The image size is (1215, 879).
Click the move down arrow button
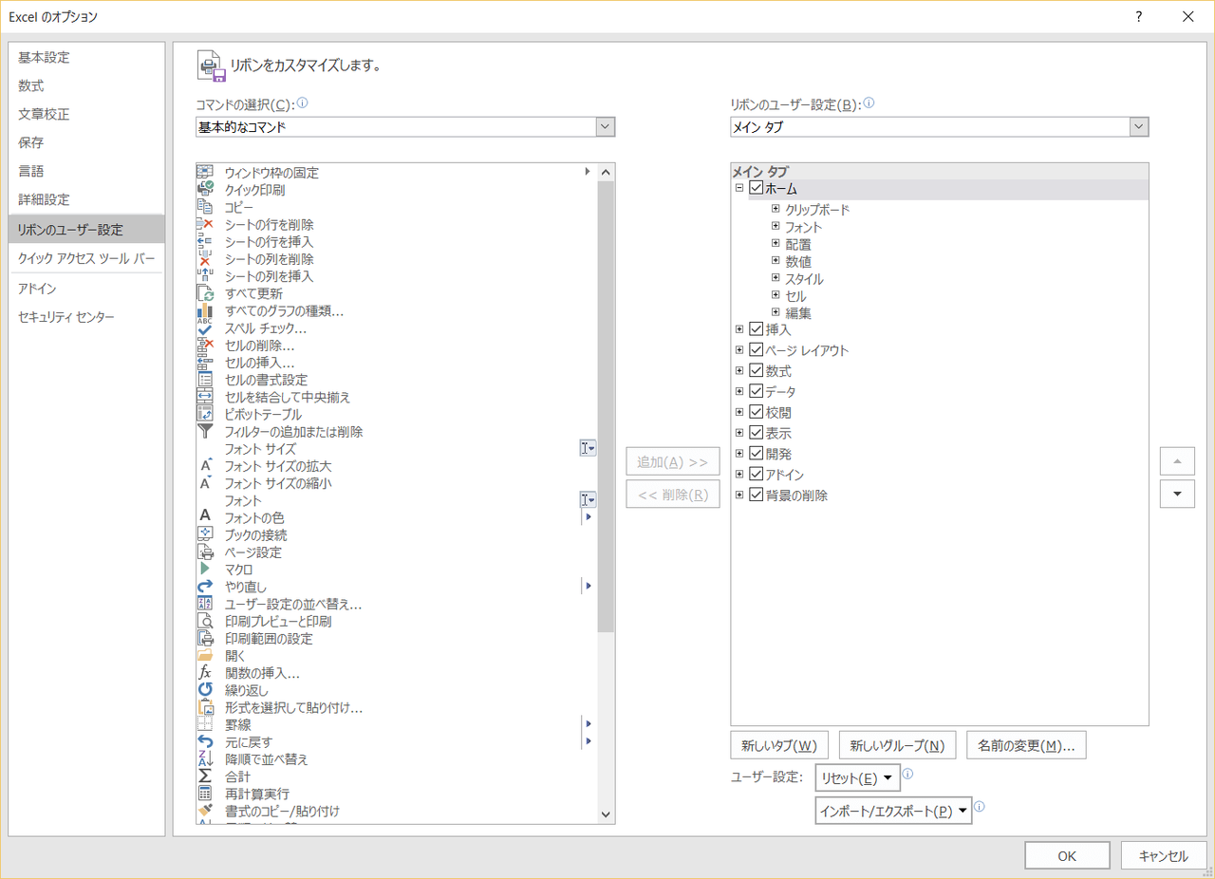point(1177,494)
